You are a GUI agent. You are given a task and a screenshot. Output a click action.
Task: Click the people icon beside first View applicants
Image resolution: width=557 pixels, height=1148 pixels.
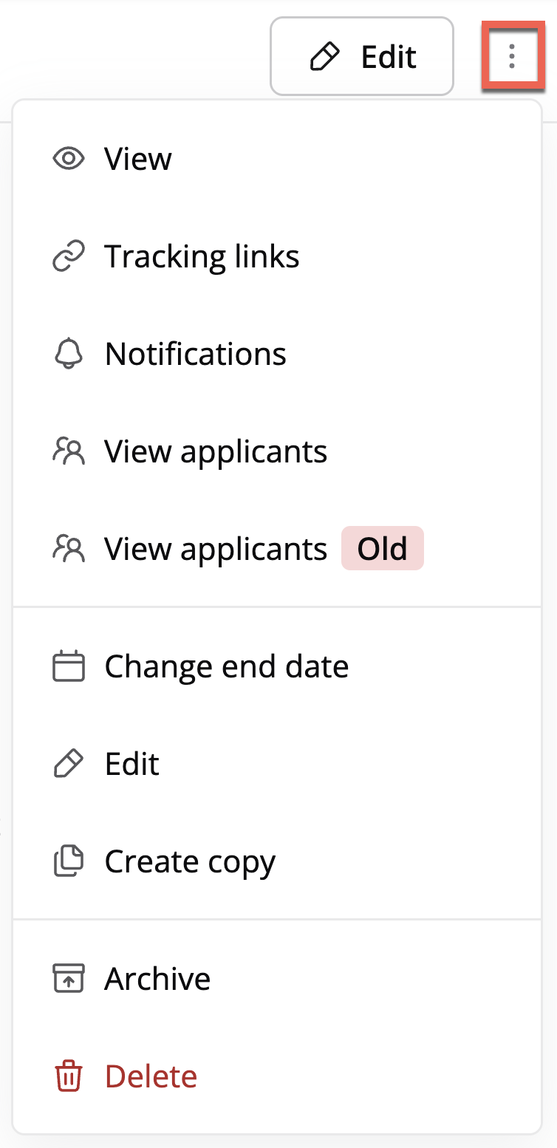click(x=69, y=451)
